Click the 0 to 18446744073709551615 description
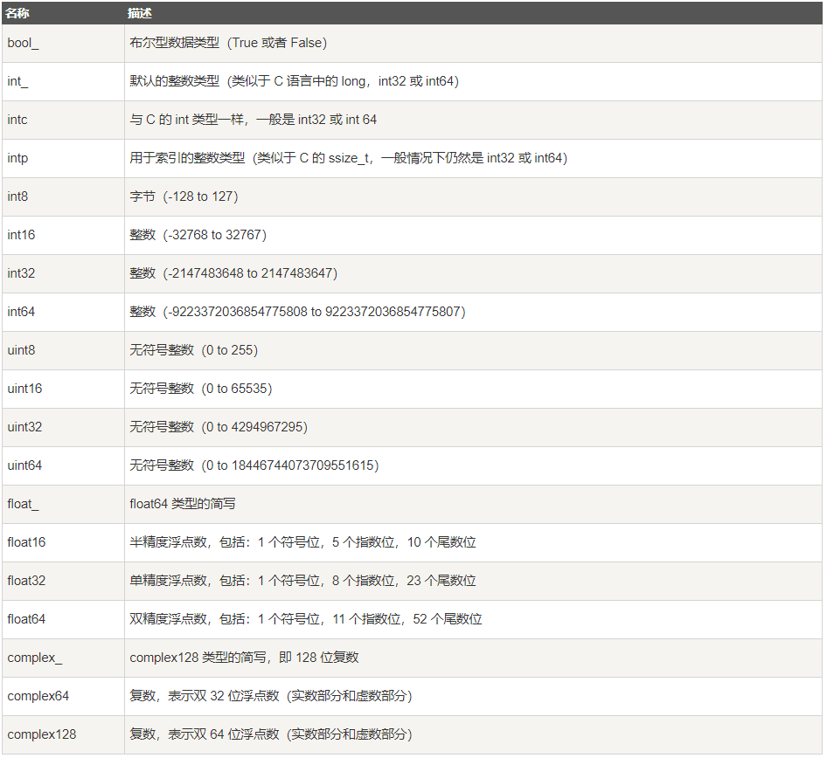The height and width of the screenshot is (758, 827). (254, 466)
